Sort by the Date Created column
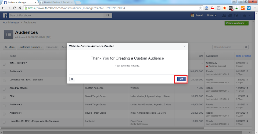Viewport: 258px width, 134px height. pyautogui.click(x=243, y=56)
